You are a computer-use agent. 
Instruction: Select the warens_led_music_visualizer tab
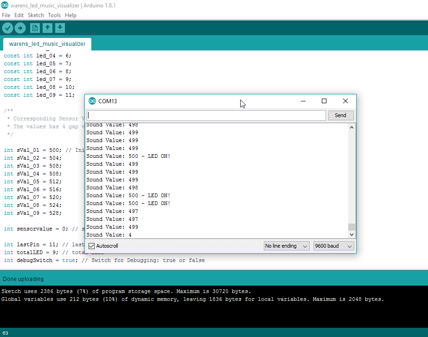coord(47,44)
